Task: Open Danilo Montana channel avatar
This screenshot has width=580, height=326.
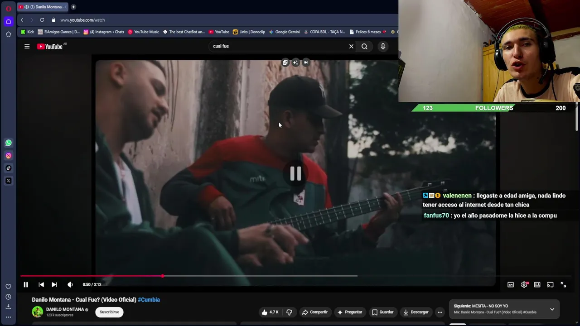Action: [38, 312]
